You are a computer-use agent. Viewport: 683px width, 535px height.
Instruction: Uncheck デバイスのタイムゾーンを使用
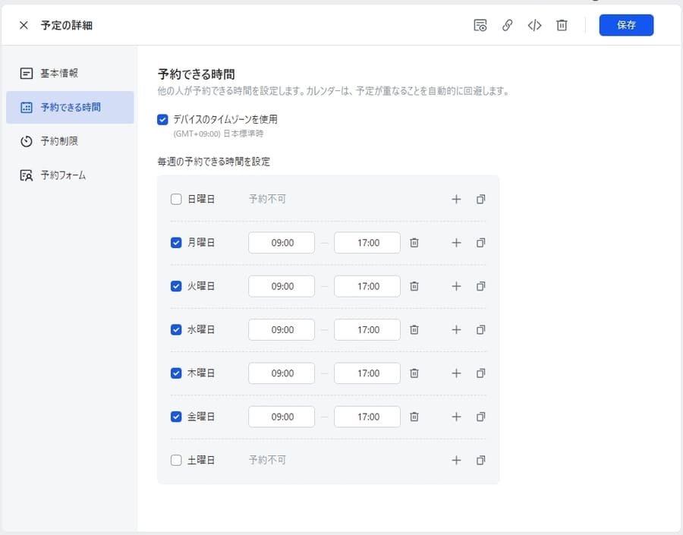click(161, 119)
